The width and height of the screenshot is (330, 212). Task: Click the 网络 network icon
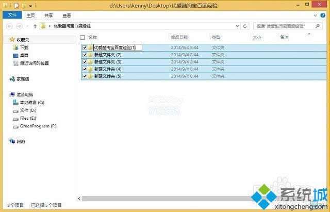pos(12,141)
